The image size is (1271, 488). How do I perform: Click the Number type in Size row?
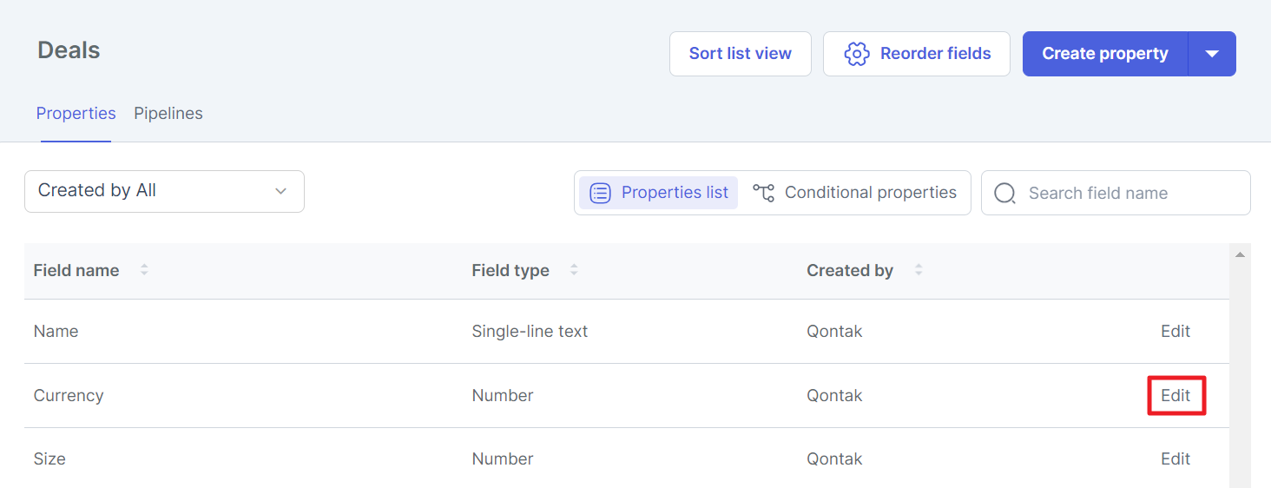coord(503,459)
